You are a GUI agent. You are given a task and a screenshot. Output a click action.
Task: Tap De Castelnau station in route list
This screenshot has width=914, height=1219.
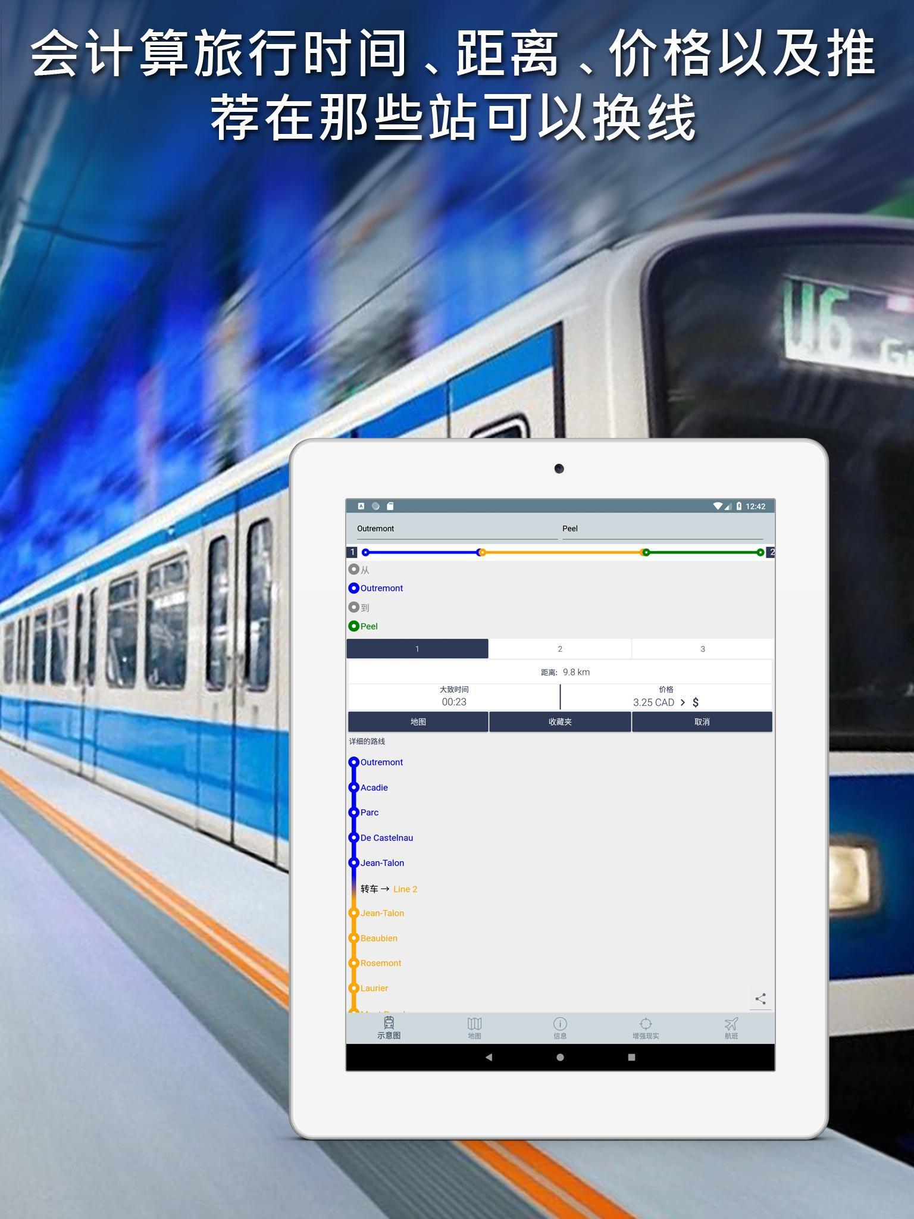[x=386, y=837]
